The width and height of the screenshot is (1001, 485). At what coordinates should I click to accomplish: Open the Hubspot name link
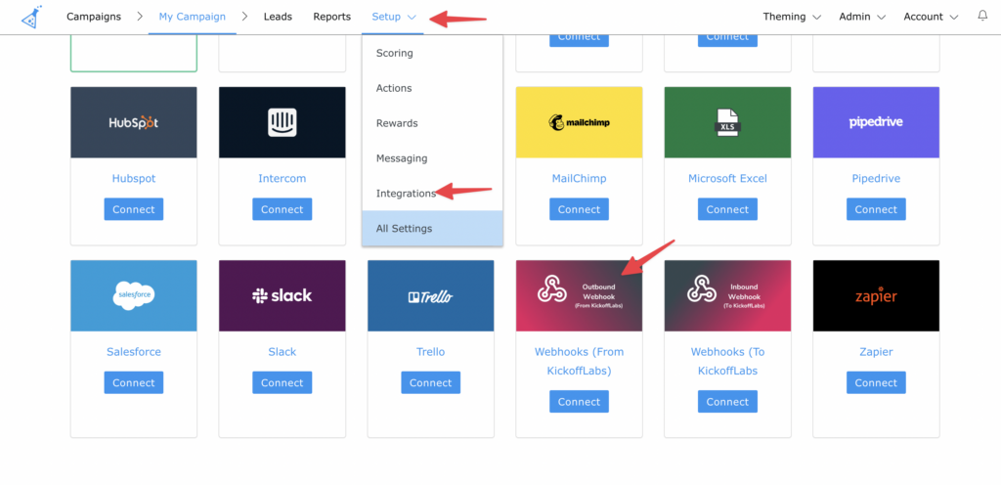(133, 179)
